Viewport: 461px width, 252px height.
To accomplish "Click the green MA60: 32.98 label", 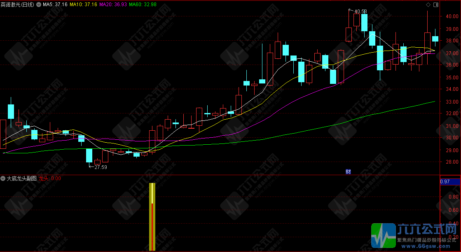I will 142,5.
